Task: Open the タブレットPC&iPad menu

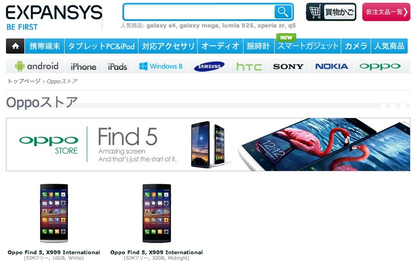Action: [101, 46]
